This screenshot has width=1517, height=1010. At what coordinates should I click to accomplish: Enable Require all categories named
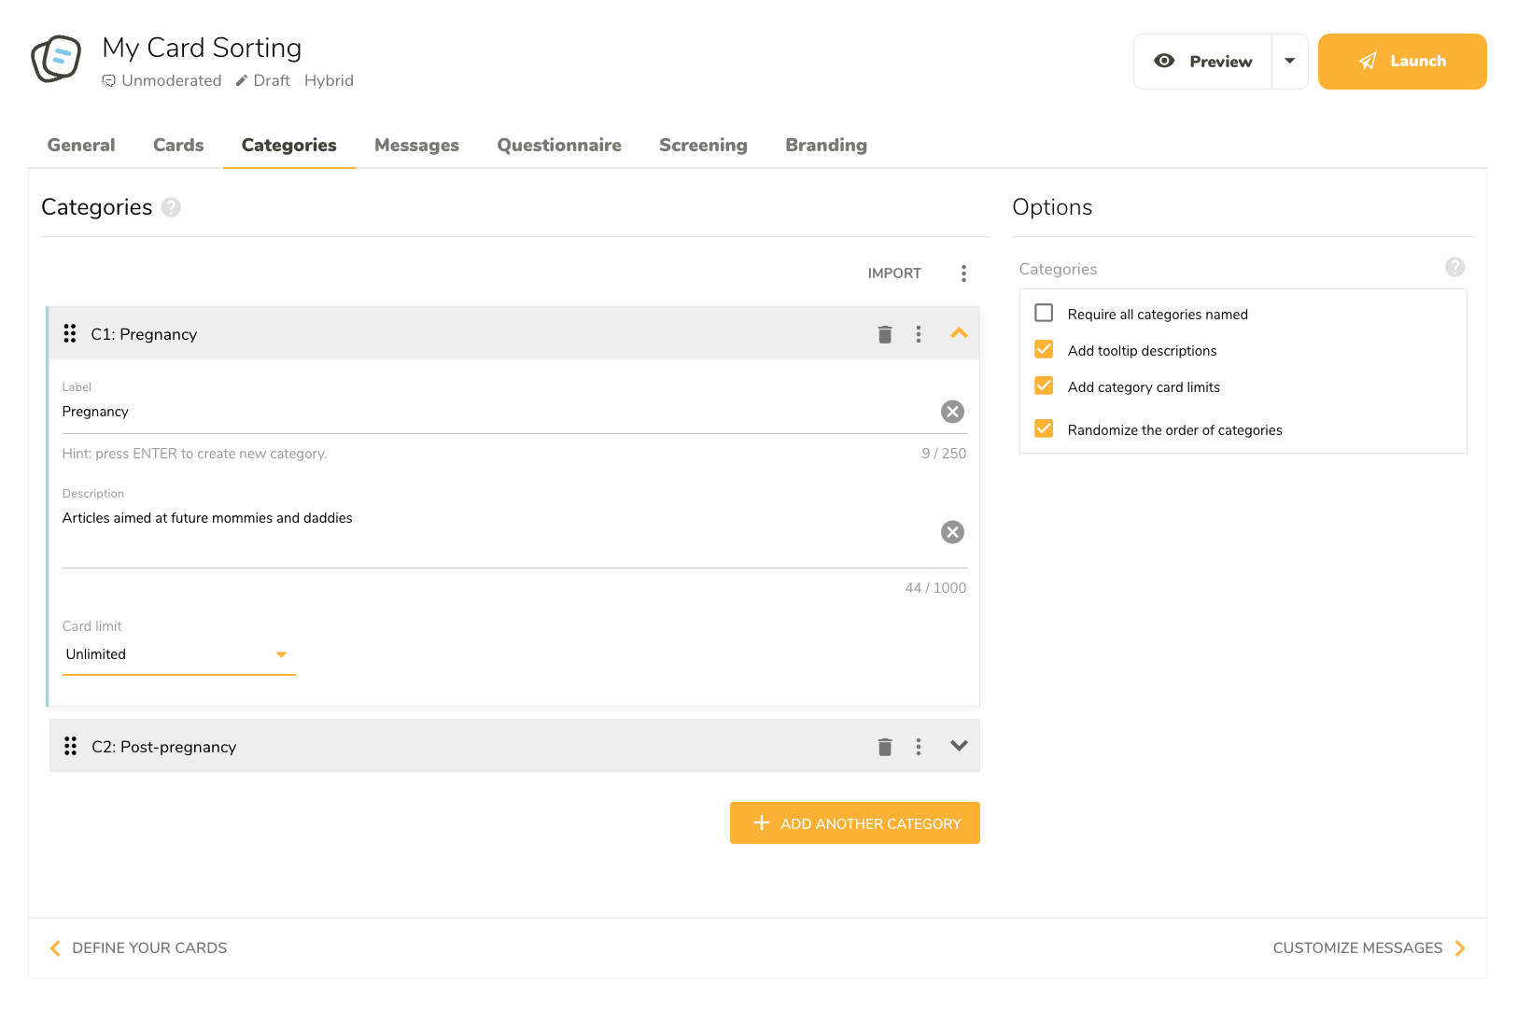point(1044,313)
